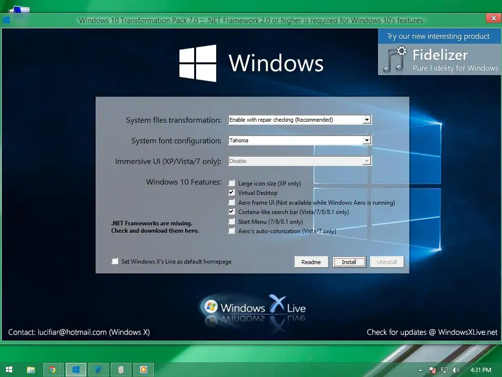The height and width of the screenshot is (377, 502).
Task: Open the disabled Immersive UI dropdown
Action: (x=300, y=161)
